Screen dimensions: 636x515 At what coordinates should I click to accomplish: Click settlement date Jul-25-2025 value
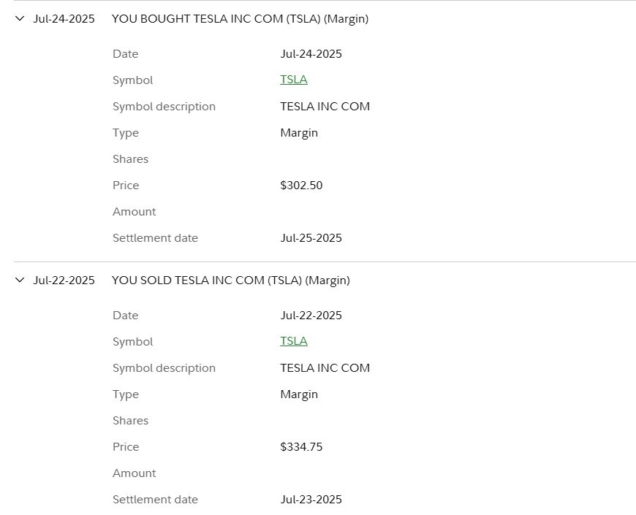[x=311, y=238]
